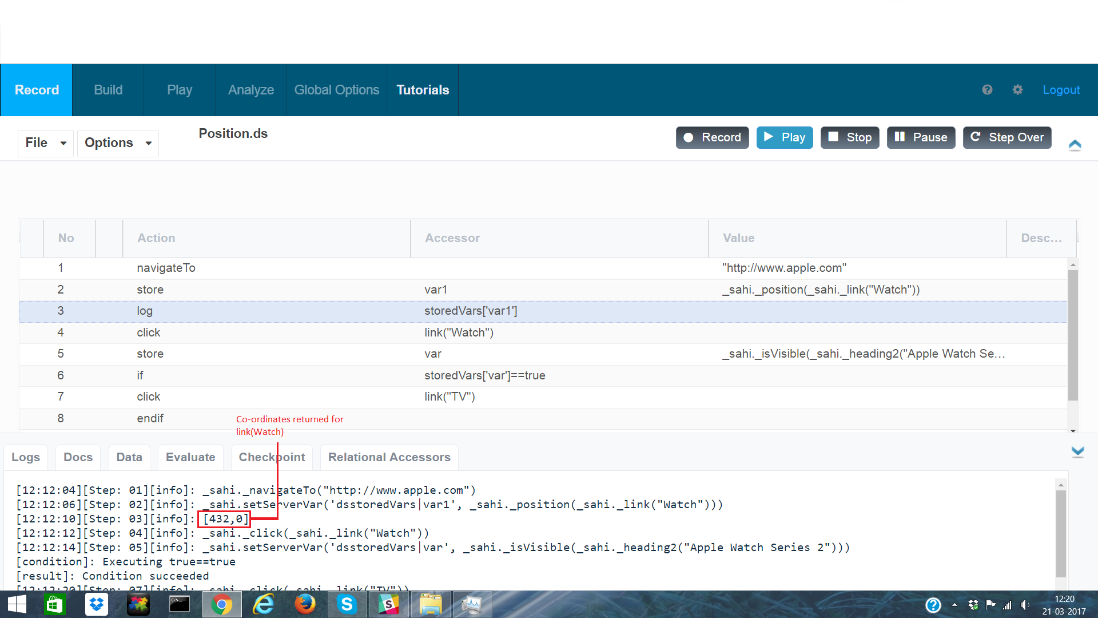Open the Record tab in the top navigation
This screenshot has width=1098, height=618.
[37, 90]
